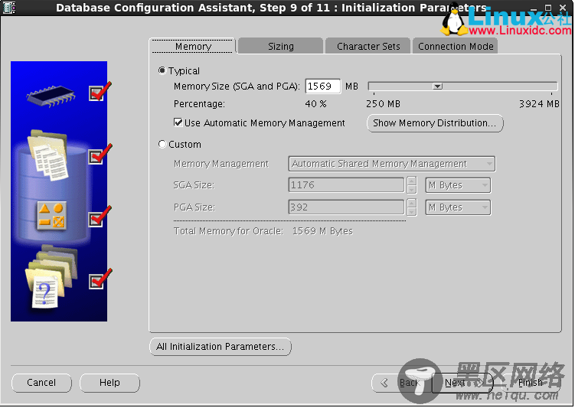This screenshot has height=408, width=575.
Task: Click the PGA Size field showing 392
Action: point(346,207)
